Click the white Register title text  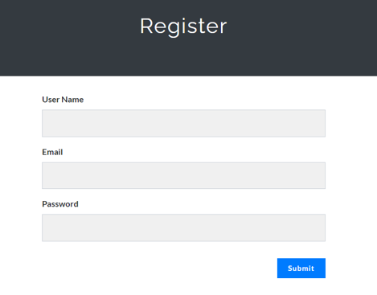point(183,27)
